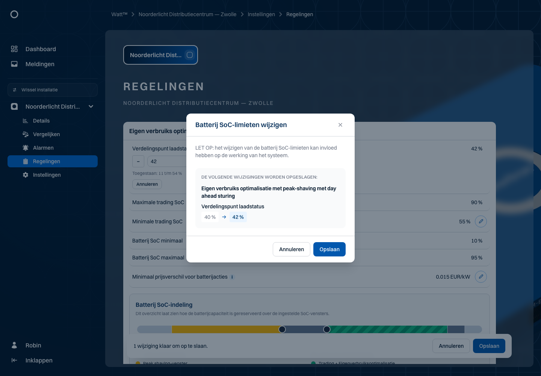
Task: Go to Regelingen in the sidebar
Action: pos(53,161)
